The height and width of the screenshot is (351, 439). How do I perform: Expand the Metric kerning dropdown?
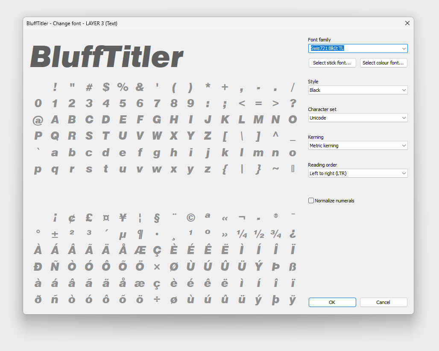tap(358, 146)
